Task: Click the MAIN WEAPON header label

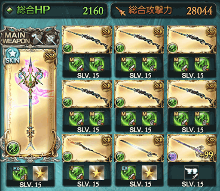Action: point(15,38)
